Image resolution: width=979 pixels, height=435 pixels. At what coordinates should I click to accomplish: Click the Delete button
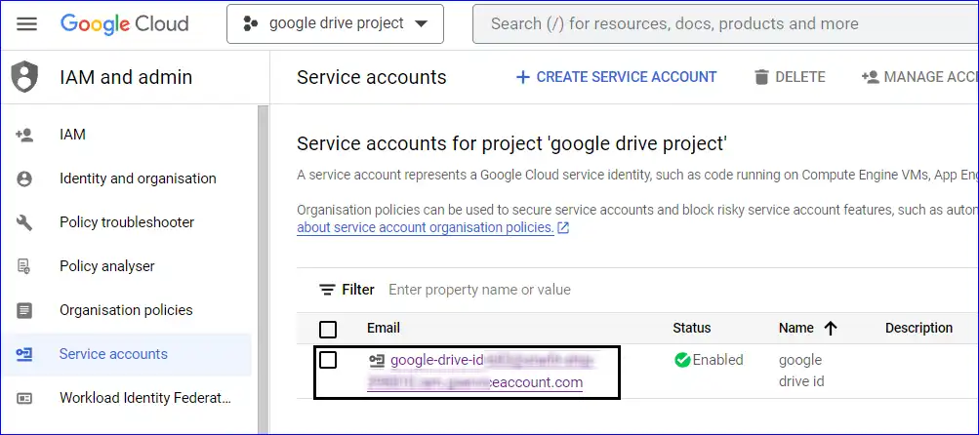point(790,77)
